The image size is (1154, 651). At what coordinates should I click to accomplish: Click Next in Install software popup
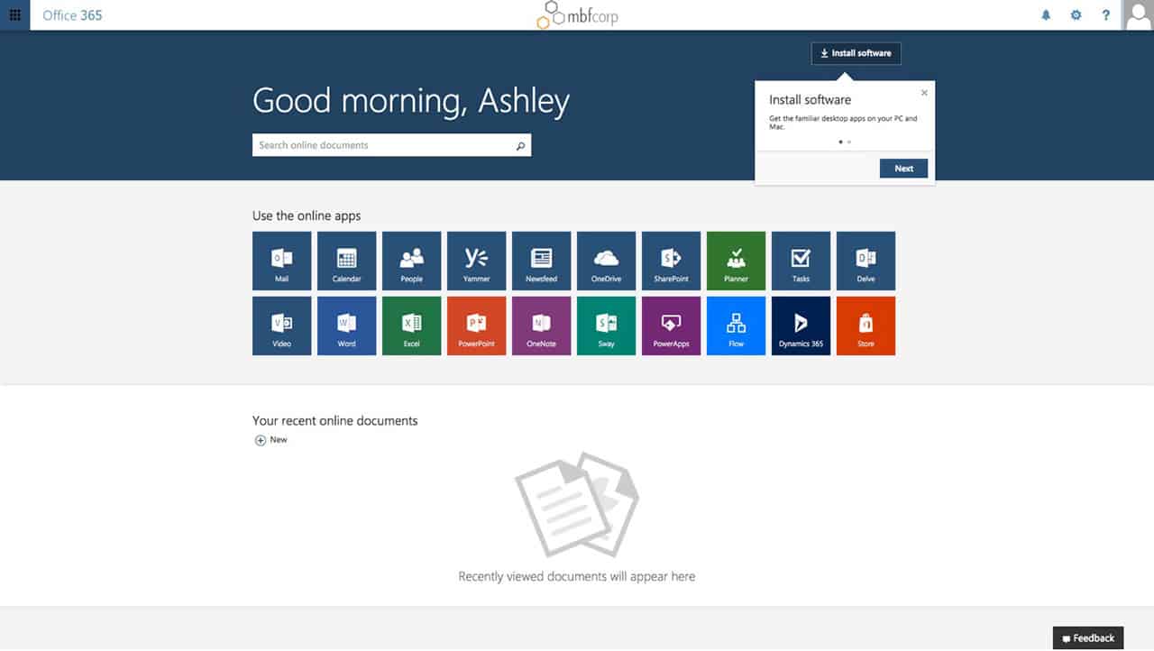[x=903, y=169]
